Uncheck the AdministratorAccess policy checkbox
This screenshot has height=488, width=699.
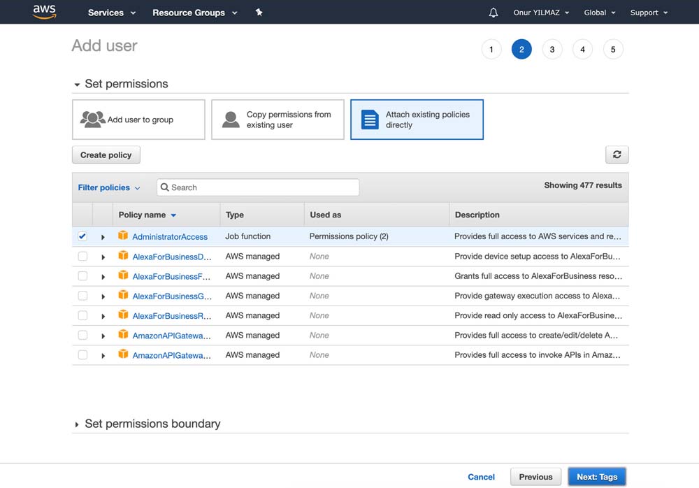click(82, 236)
